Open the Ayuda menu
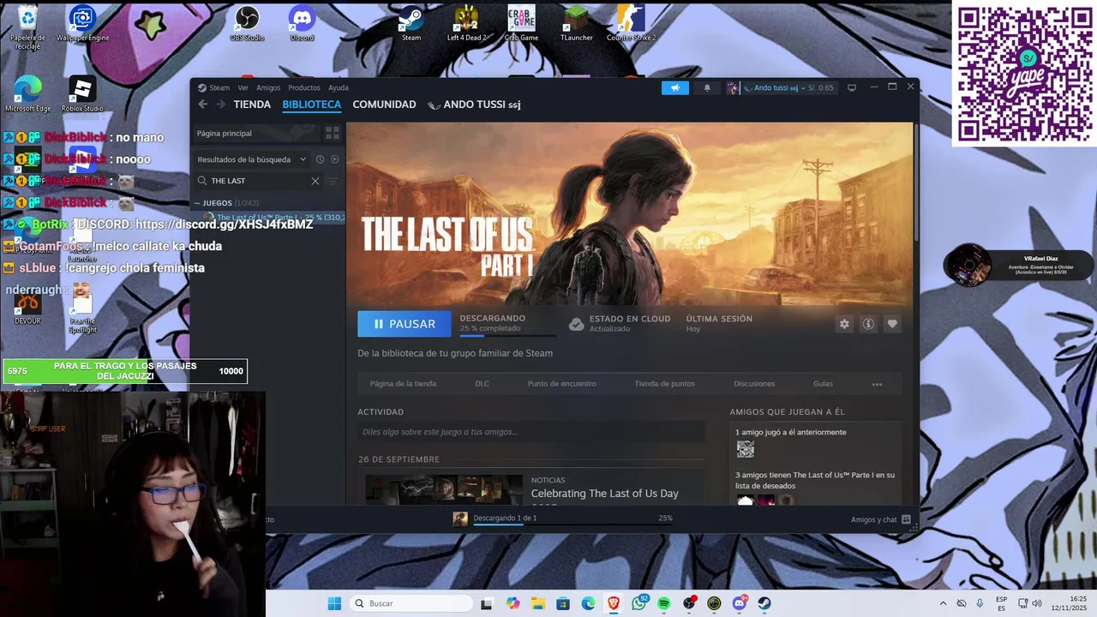Viewport: 1097px width, 617px height. (339, 87)
